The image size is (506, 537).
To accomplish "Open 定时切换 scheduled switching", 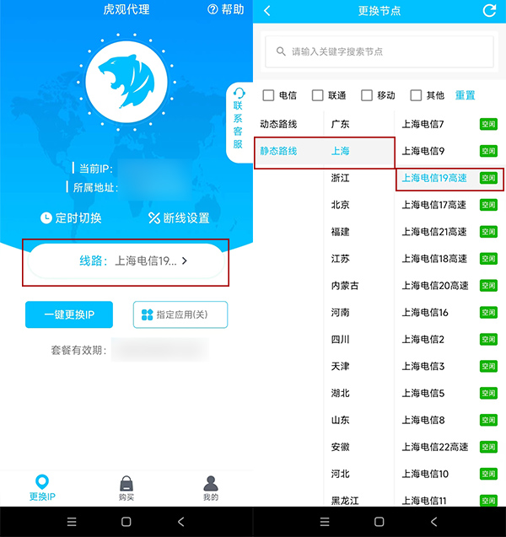I will tap(71, 217).
